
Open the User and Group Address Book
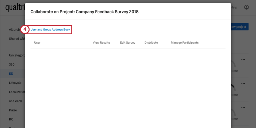[50, 30]
